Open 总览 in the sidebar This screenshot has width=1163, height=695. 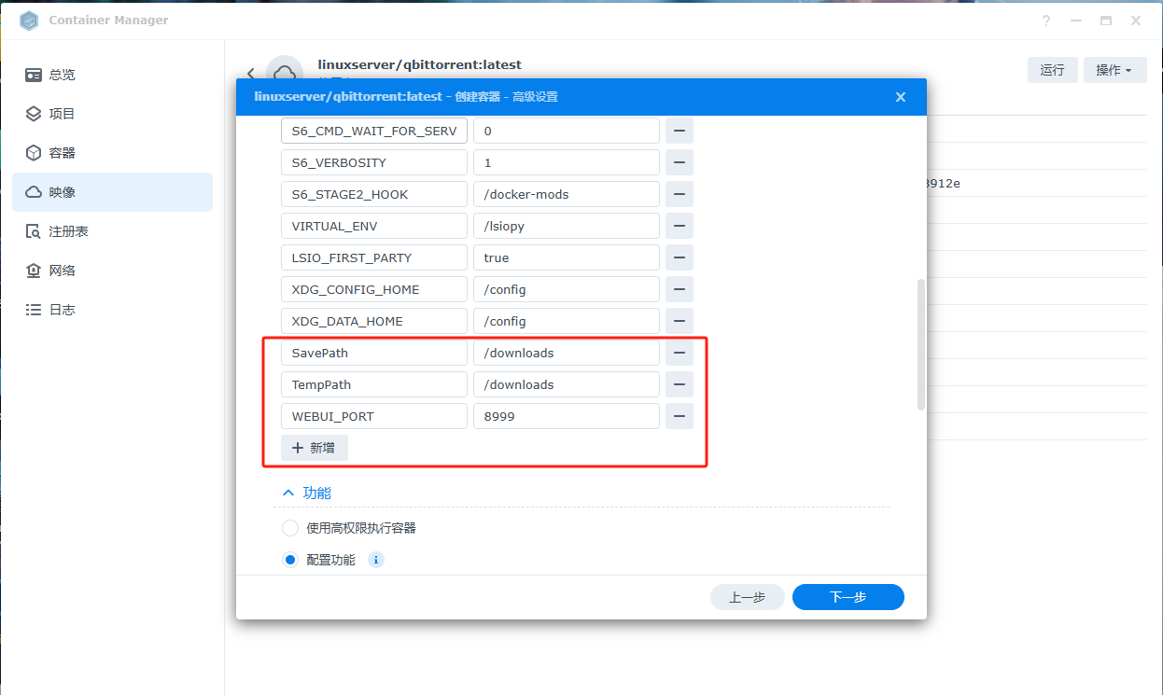pos(62,75)
